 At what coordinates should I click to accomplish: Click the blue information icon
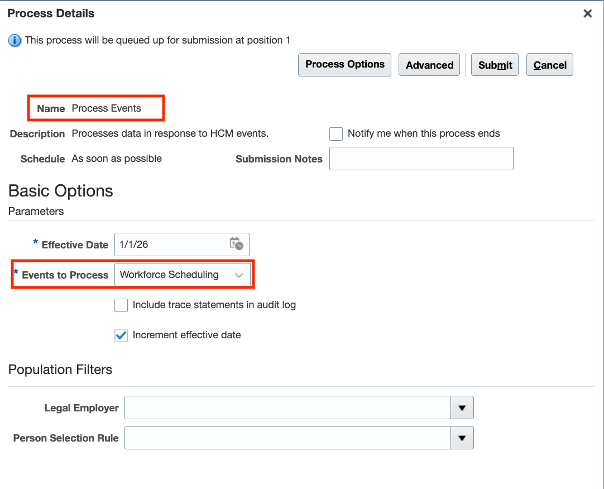[14, 41]
